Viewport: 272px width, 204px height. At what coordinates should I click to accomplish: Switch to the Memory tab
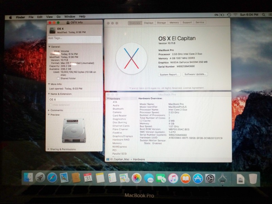[x=174, y=22]
